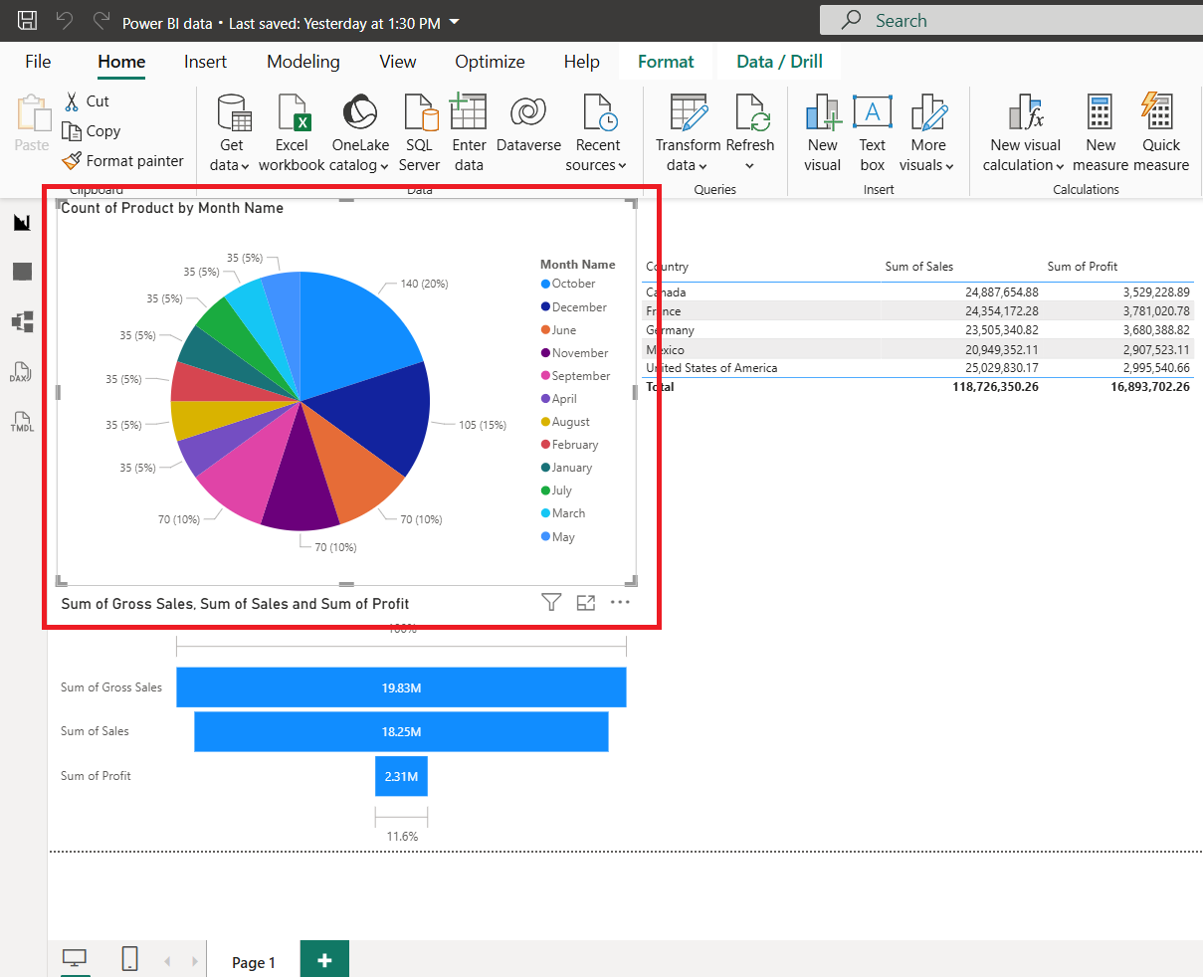The height and width of the screenshot is (977, 1203).
Task: Click the October legend item
Action: click(x=568, y=284)
